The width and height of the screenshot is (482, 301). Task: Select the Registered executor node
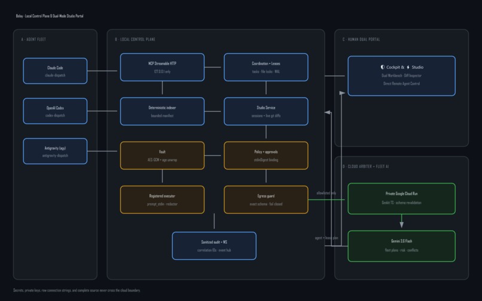pos(162,199)
